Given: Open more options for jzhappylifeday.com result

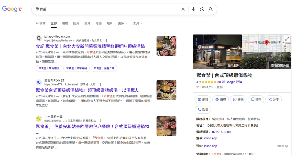Looking at the screenshot, I should pyautogui.click(x=106, y=40).
